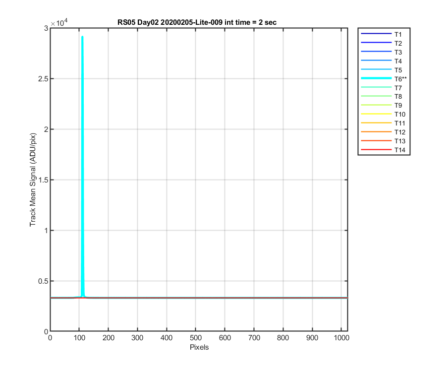Click the T8 green legend line
This screenshot has height=372, width=446.
(x=376, y=96)
